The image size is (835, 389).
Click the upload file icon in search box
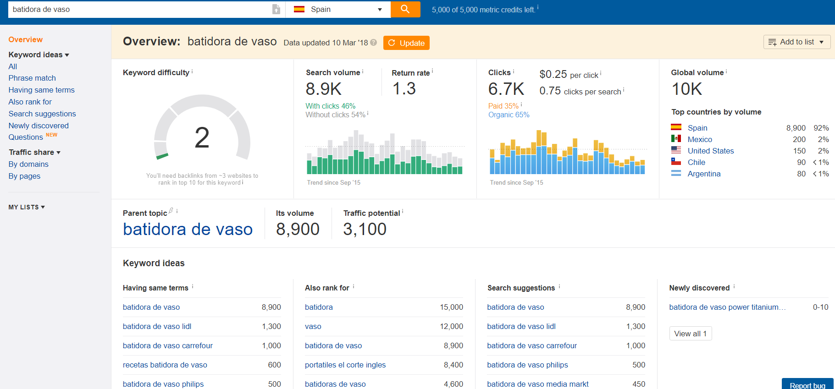tap(276, 9)
